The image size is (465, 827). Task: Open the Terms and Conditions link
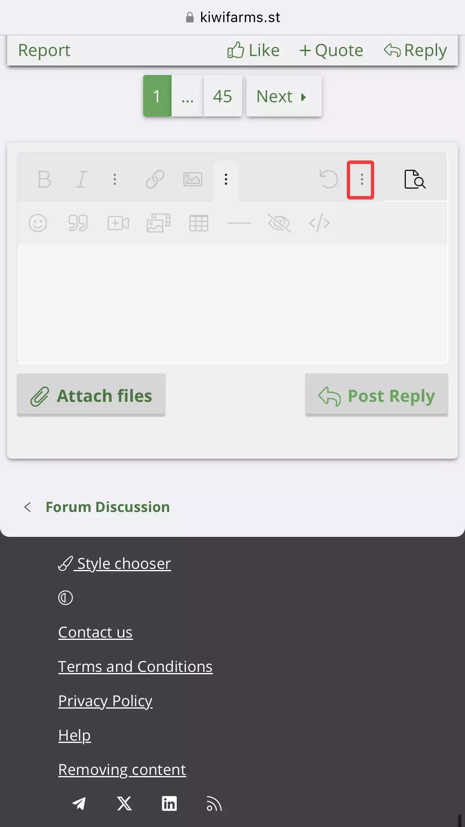(135, 666)
